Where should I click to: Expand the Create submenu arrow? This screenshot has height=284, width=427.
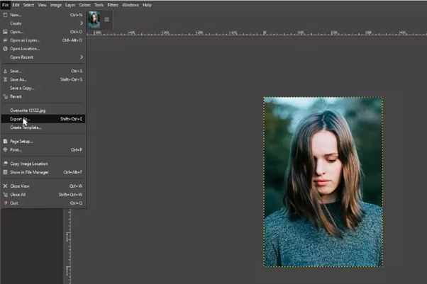pyautogui.click(x=82, y=23)
